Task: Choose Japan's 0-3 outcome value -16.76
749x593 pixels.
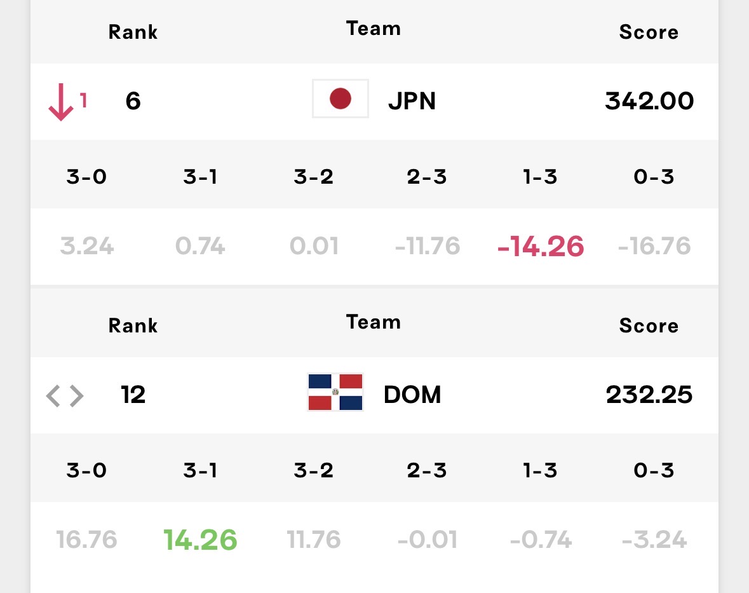Action: click(654, 246)
